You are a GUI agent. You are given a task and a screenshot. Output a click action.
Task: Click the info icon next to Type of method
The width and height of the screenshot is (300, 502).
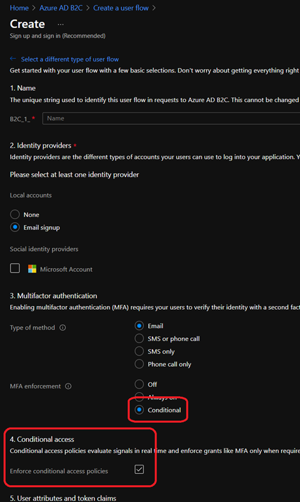(63, 327)
